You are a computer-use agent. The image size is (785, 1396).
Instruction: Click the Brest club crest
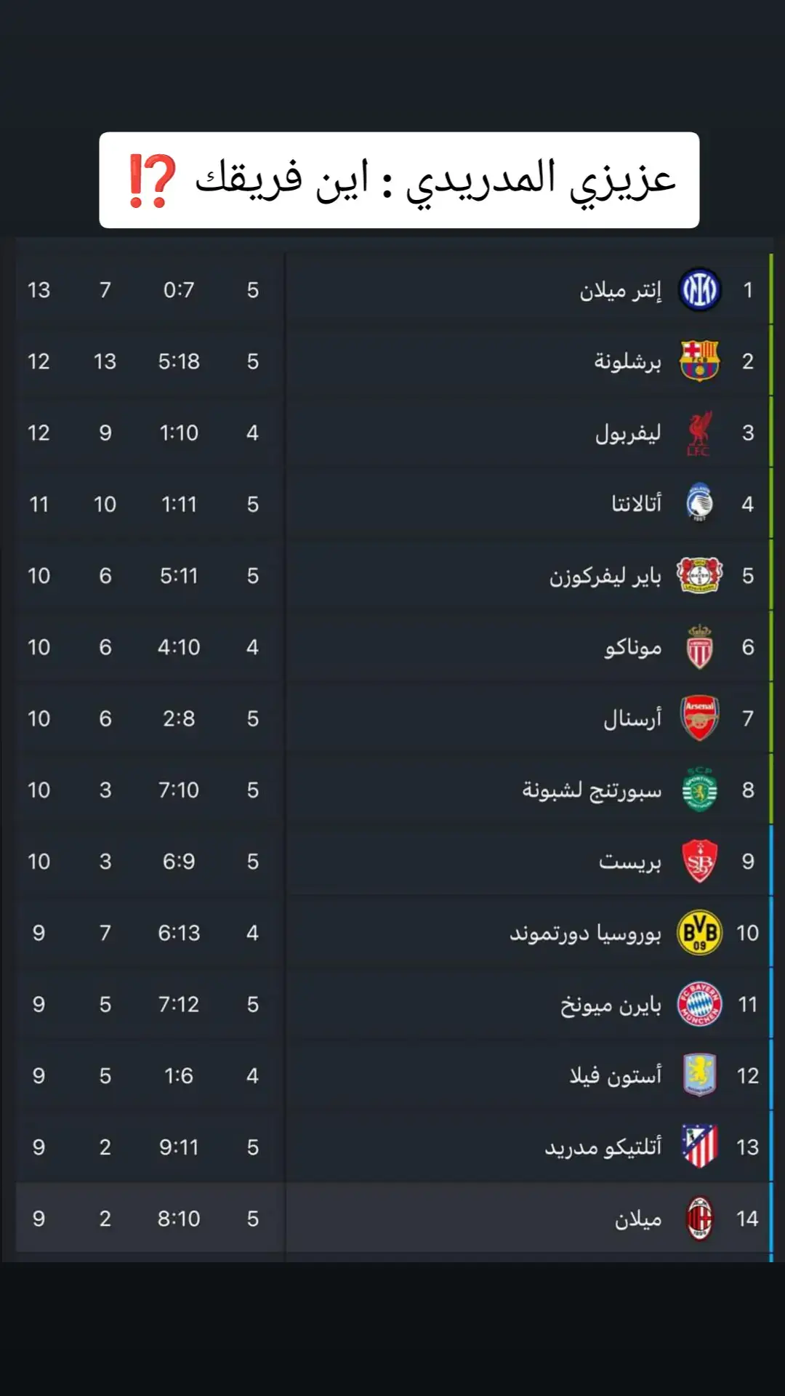point(699,862)
